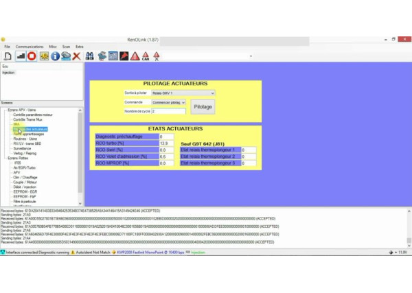Image resolution: width=412 pixels, height=293 pixels.
Task: Open the Scan menu
Action: tap(66, 46)
